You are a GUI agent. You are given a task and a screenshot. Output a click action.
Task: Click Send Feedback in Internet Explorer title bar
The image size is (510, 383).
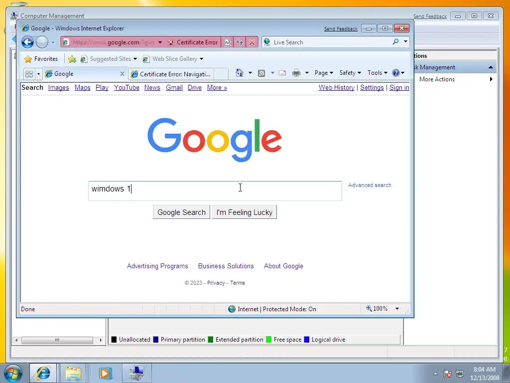341,29
